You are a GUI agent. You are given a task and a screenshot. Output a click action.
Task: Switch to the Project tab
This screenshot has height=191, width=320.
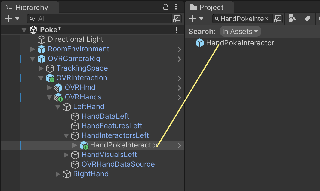[209, 7]
